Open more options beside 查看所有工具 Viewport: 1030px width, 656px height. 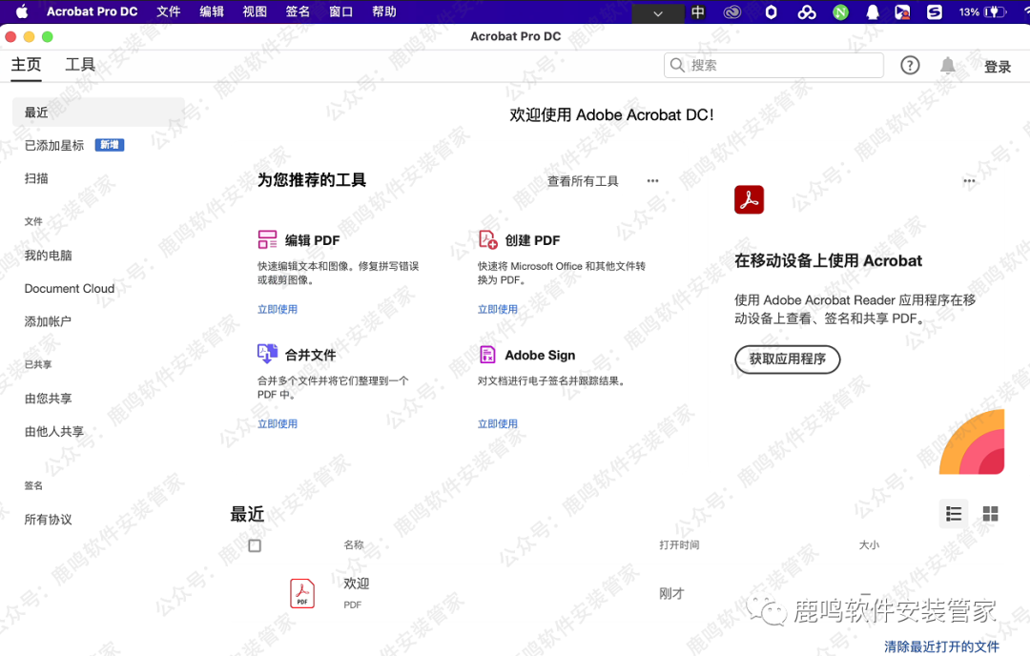click(x=652, y=180)
